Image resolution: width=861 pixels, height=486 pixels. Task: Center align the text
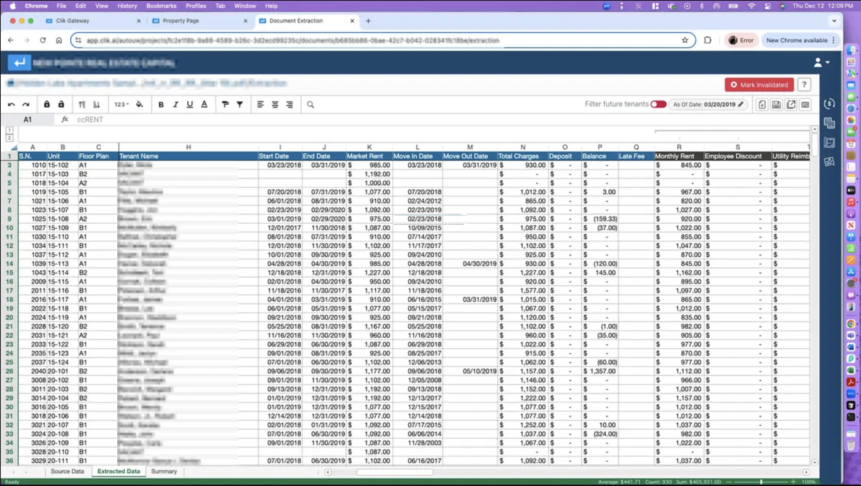(x=275, y=104)
